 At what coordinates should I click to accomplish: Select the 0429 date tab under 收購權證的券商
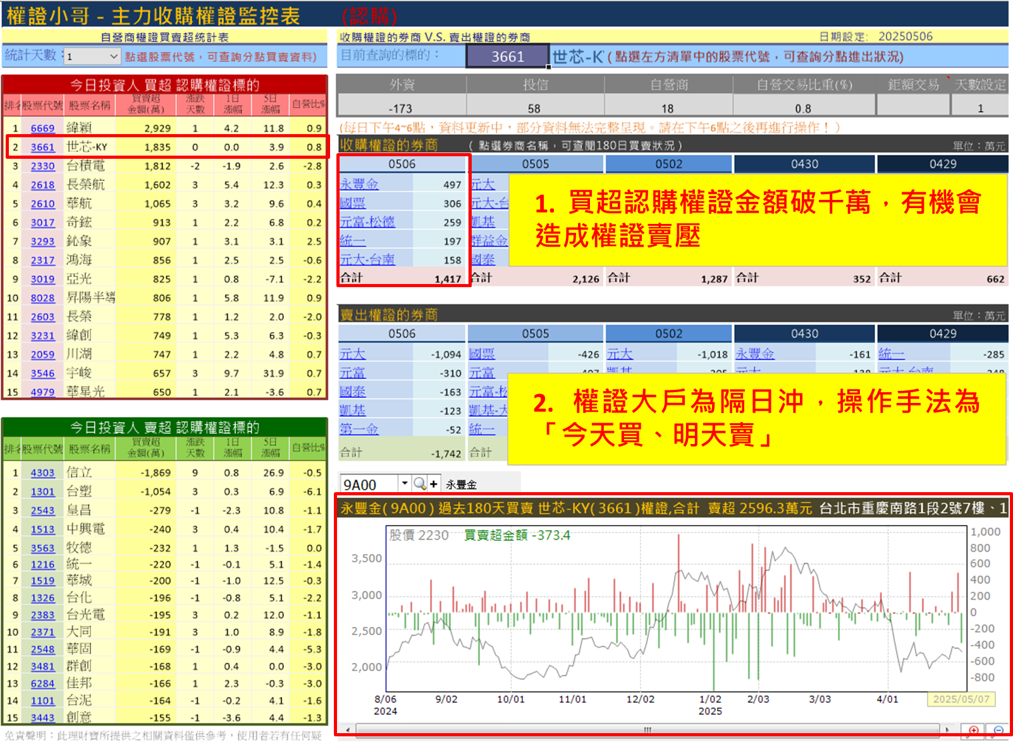point(943,164)
